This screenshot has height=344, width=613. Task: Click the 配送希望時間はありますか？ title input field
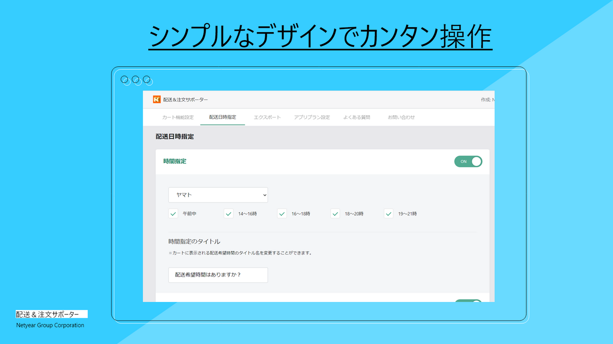tap(218, 275)
